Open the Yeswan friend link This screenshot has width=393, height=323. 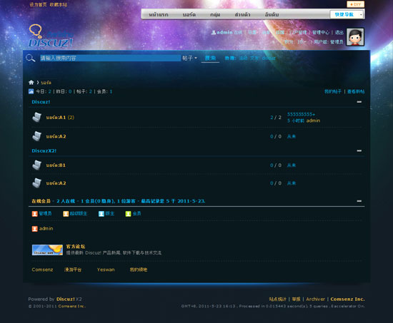pyautogui.click(x=106, y=270)
